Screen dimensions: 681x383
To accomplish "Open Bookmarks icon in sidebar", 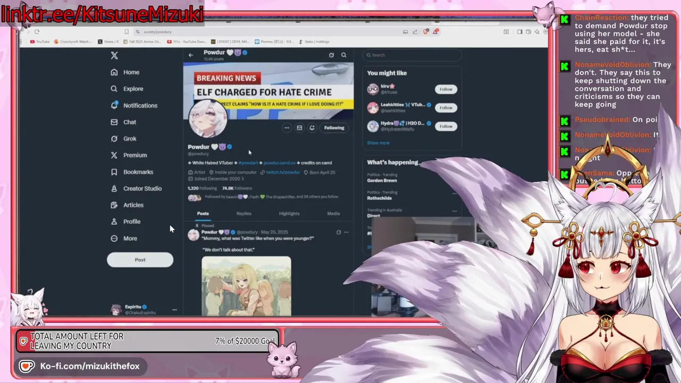I will (x=114, y=172).
